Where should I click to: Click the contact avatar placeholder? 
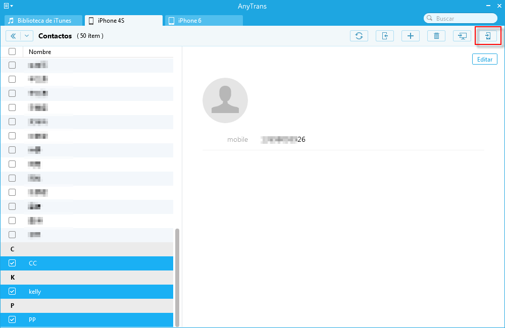pyautogui.click(x=225, y=100)
